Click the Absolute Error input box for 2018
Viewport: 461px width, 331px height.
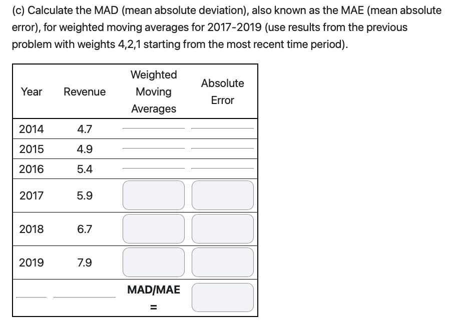click(222, 228)
